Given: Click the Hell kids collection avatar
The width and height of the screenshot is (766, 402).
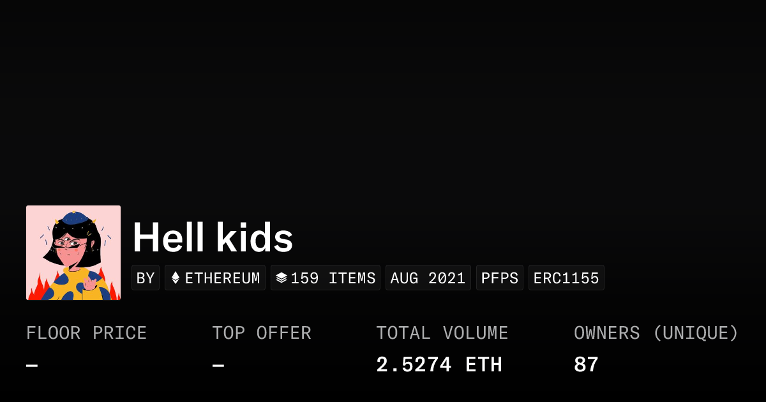Looking at the screenshot, I should point(73,253).
